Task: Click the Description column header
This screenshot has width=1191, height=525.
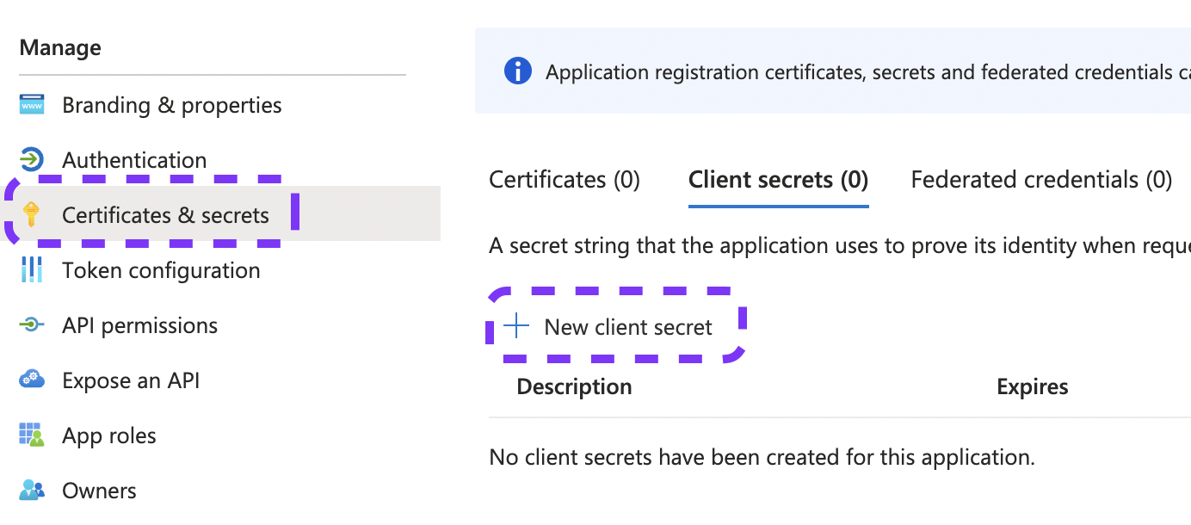Action: pyautogui.click(x=573, y=386)
